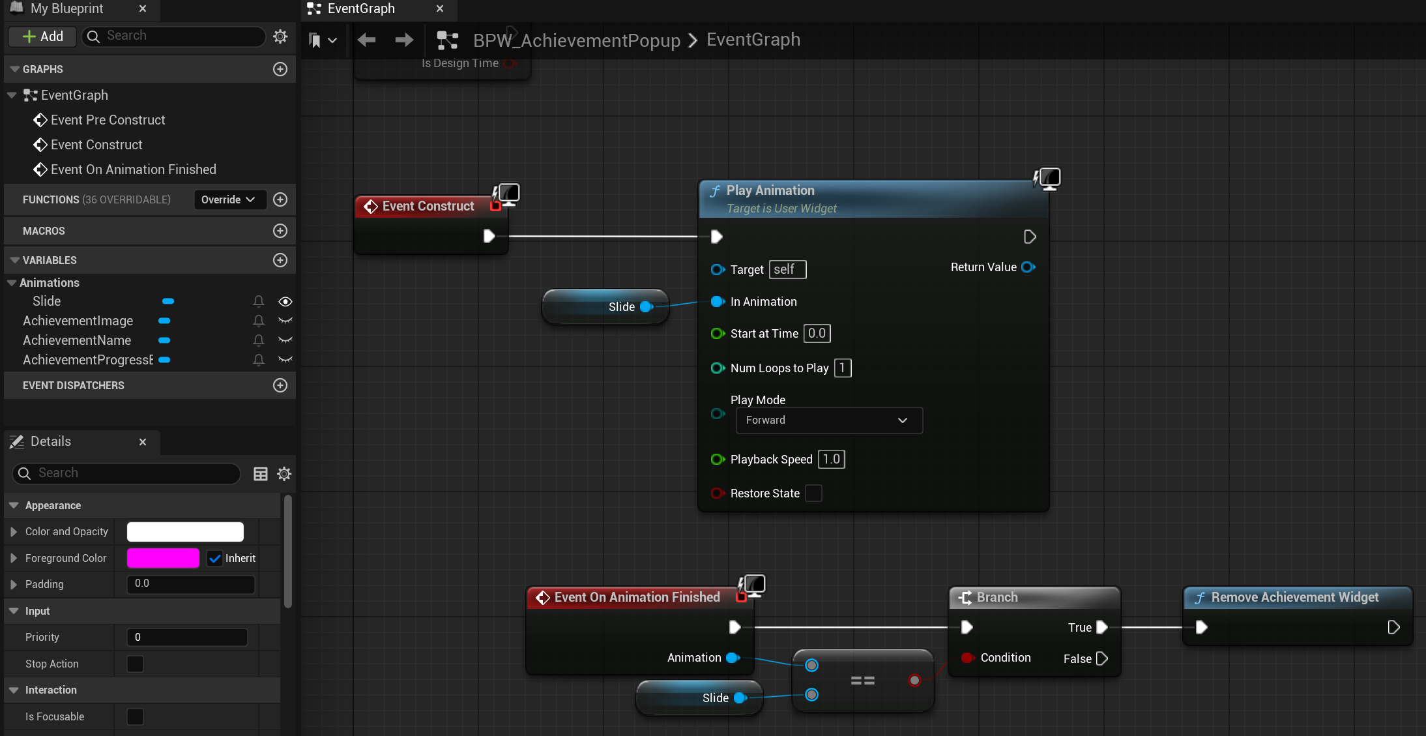Open the Play Mode Forward dropdown
Image resolution: width=1426 pixels, height=736 pixels.
829,420
